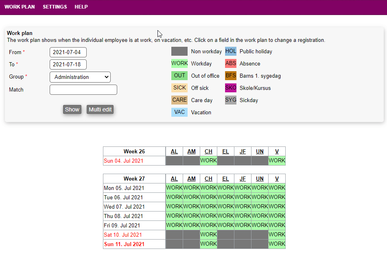387x253 pixels.
Task: Click the To date field
Action: (68, 65)
